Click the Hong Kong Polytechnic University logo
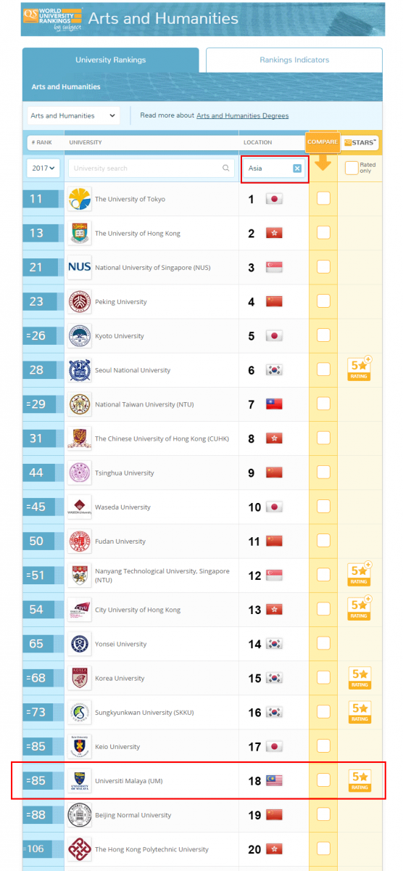The image size is (403, 871). click(79, 848)
